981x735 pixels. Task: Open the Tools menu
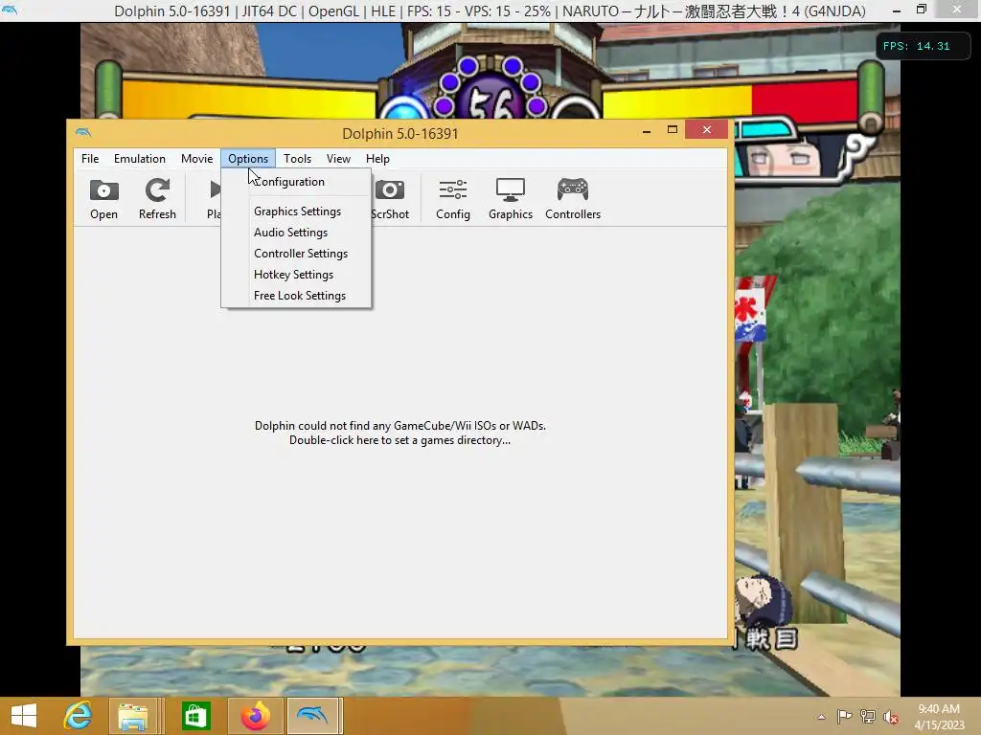click(297, 159)
